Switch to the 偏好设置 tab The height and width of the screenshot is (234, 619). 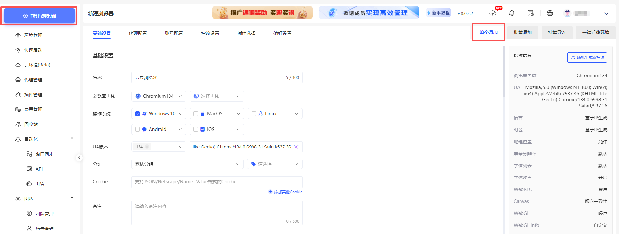283,33
